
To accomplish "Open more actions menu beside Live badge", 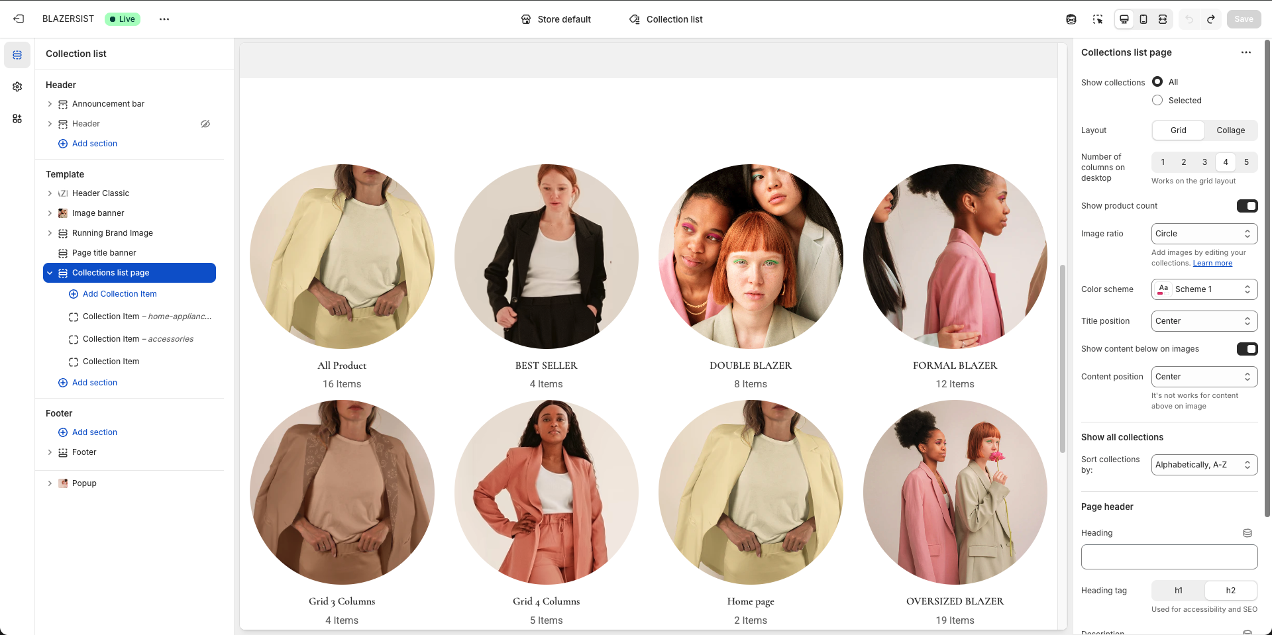I will coord(164,19).
